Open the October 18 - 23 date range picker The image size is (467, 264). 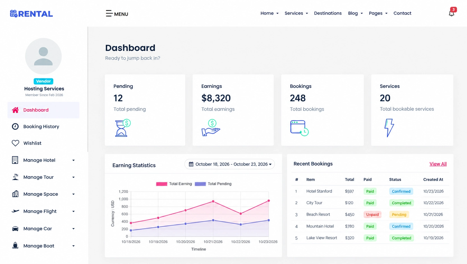pos(229,164)
